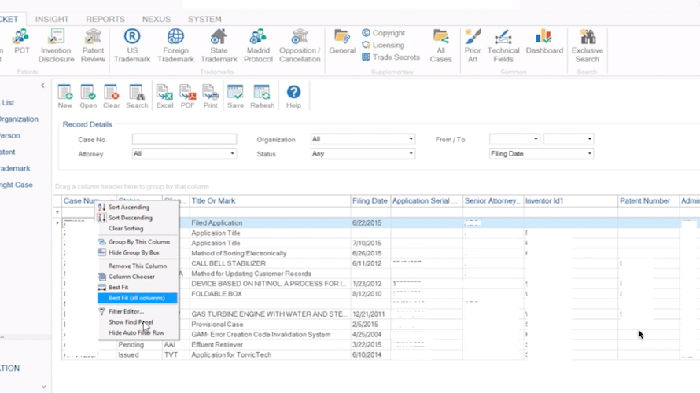Click the Help question mark icon
Image resolution: width=700 pixels, height=393 pixels.
click(x=293, y=94)
